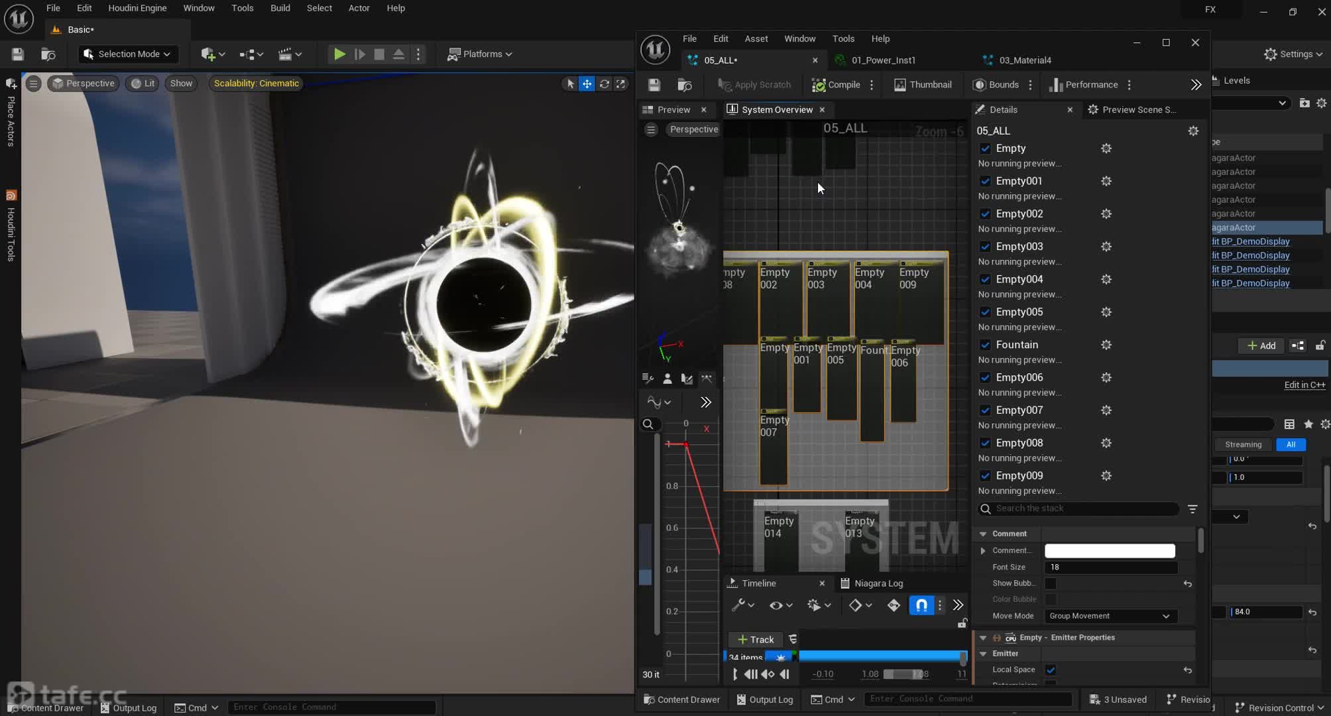
Task: Disable the Fountain emitter checkbox
Action: coord(985,345)
